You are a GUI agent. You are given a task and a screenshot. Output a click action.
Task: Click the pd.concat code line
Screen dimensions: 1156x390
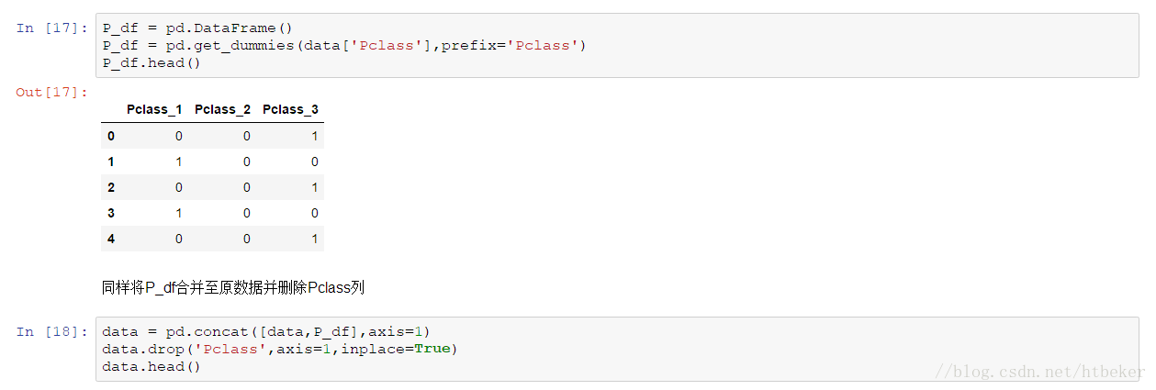click(x=266, y=331)
